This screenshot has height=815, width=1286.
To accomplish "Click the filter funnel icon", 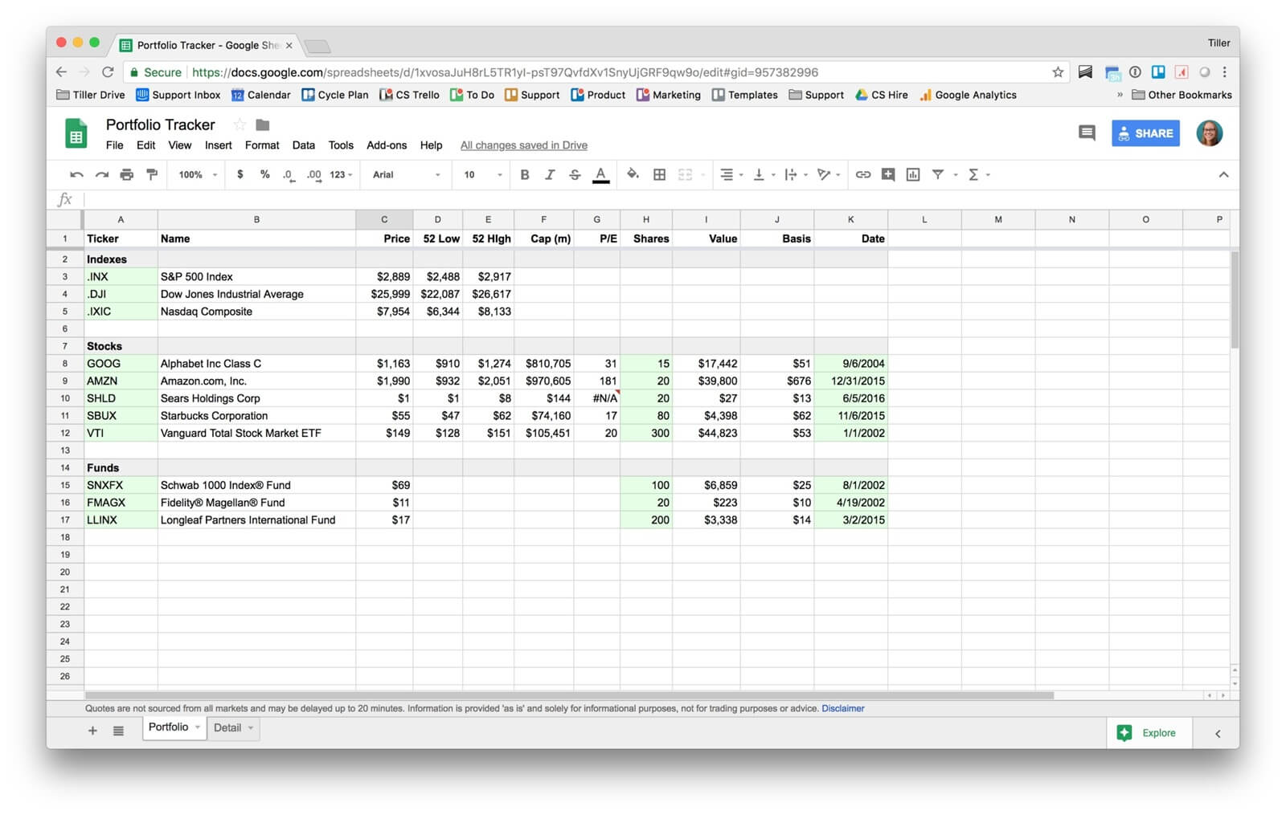I will (x=938, y=174).
